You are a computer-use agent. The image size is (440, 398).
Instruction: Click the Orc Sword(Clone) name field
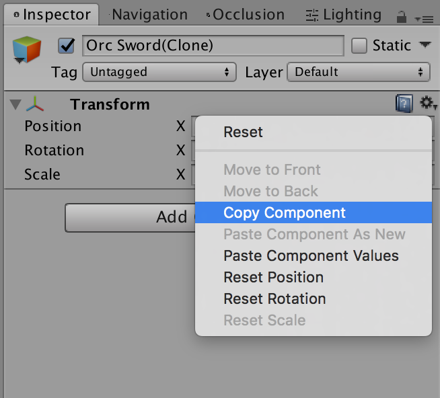click(213, 46)
